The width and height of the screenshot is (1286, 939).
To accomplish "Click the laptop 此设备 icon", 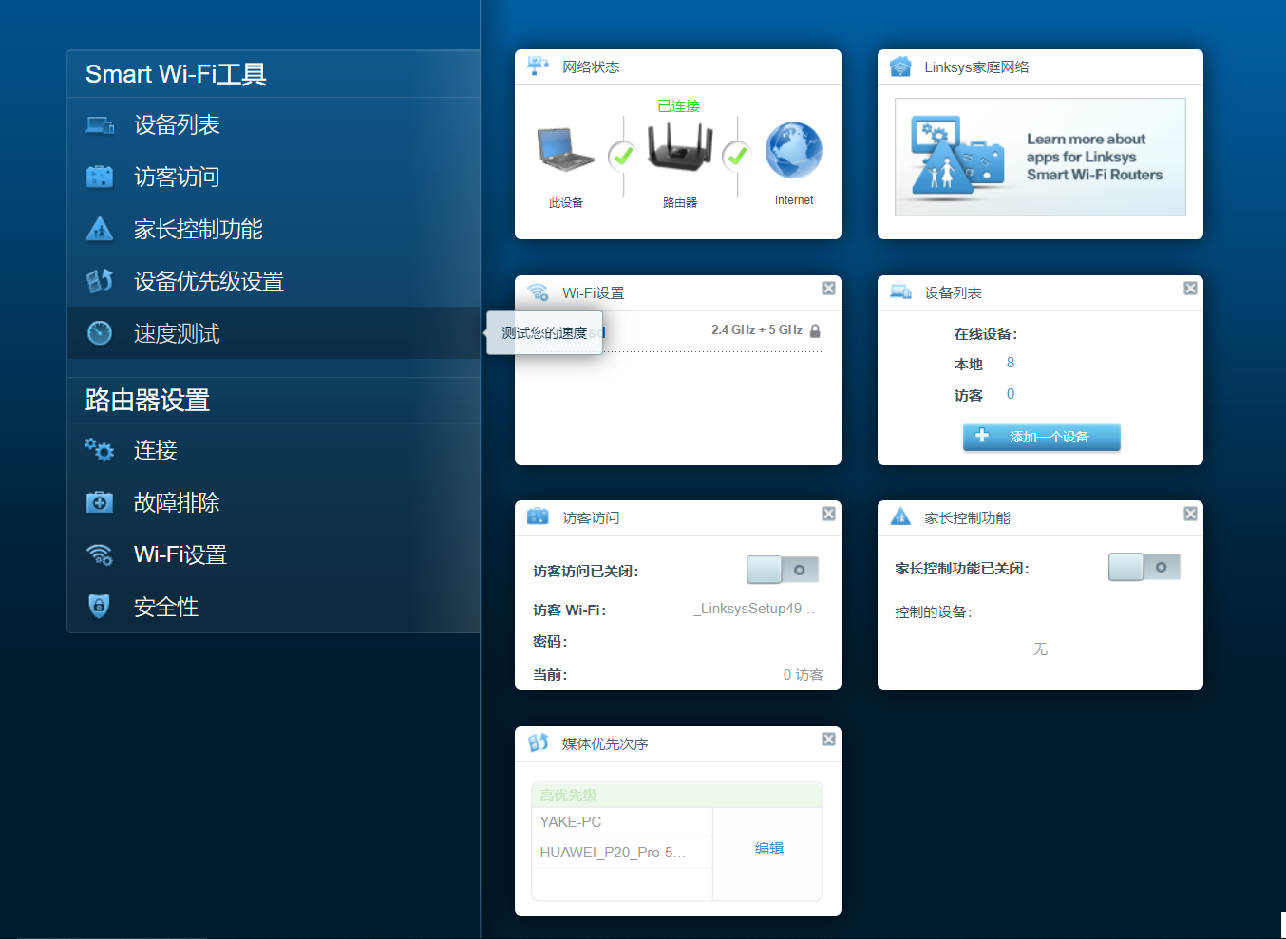I will 565,150.
